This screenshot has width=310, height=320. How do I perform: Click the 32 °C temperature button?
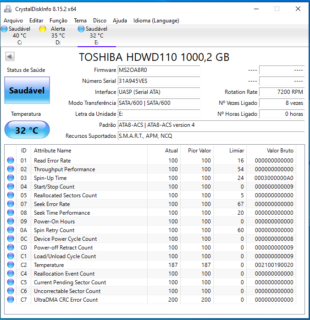pyautogui.click(x=27, y=130)
